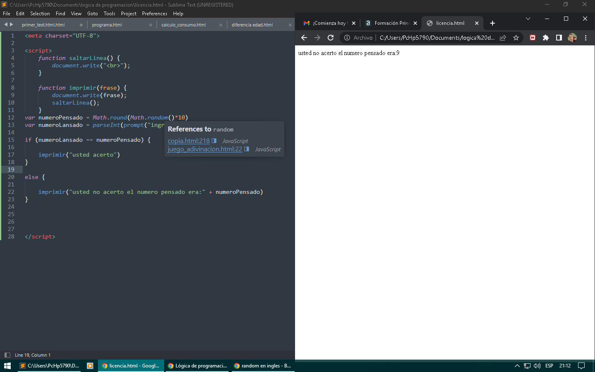Close the Formación Chrome tab

(415, 23)
